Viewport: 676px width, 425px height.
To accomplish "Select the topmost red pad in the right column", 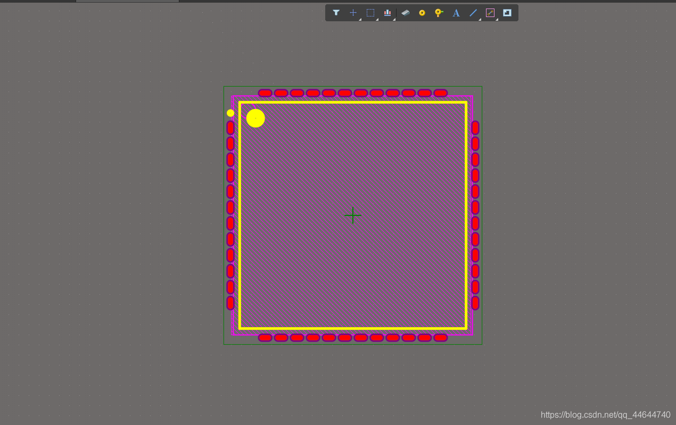I will (475, 128).
